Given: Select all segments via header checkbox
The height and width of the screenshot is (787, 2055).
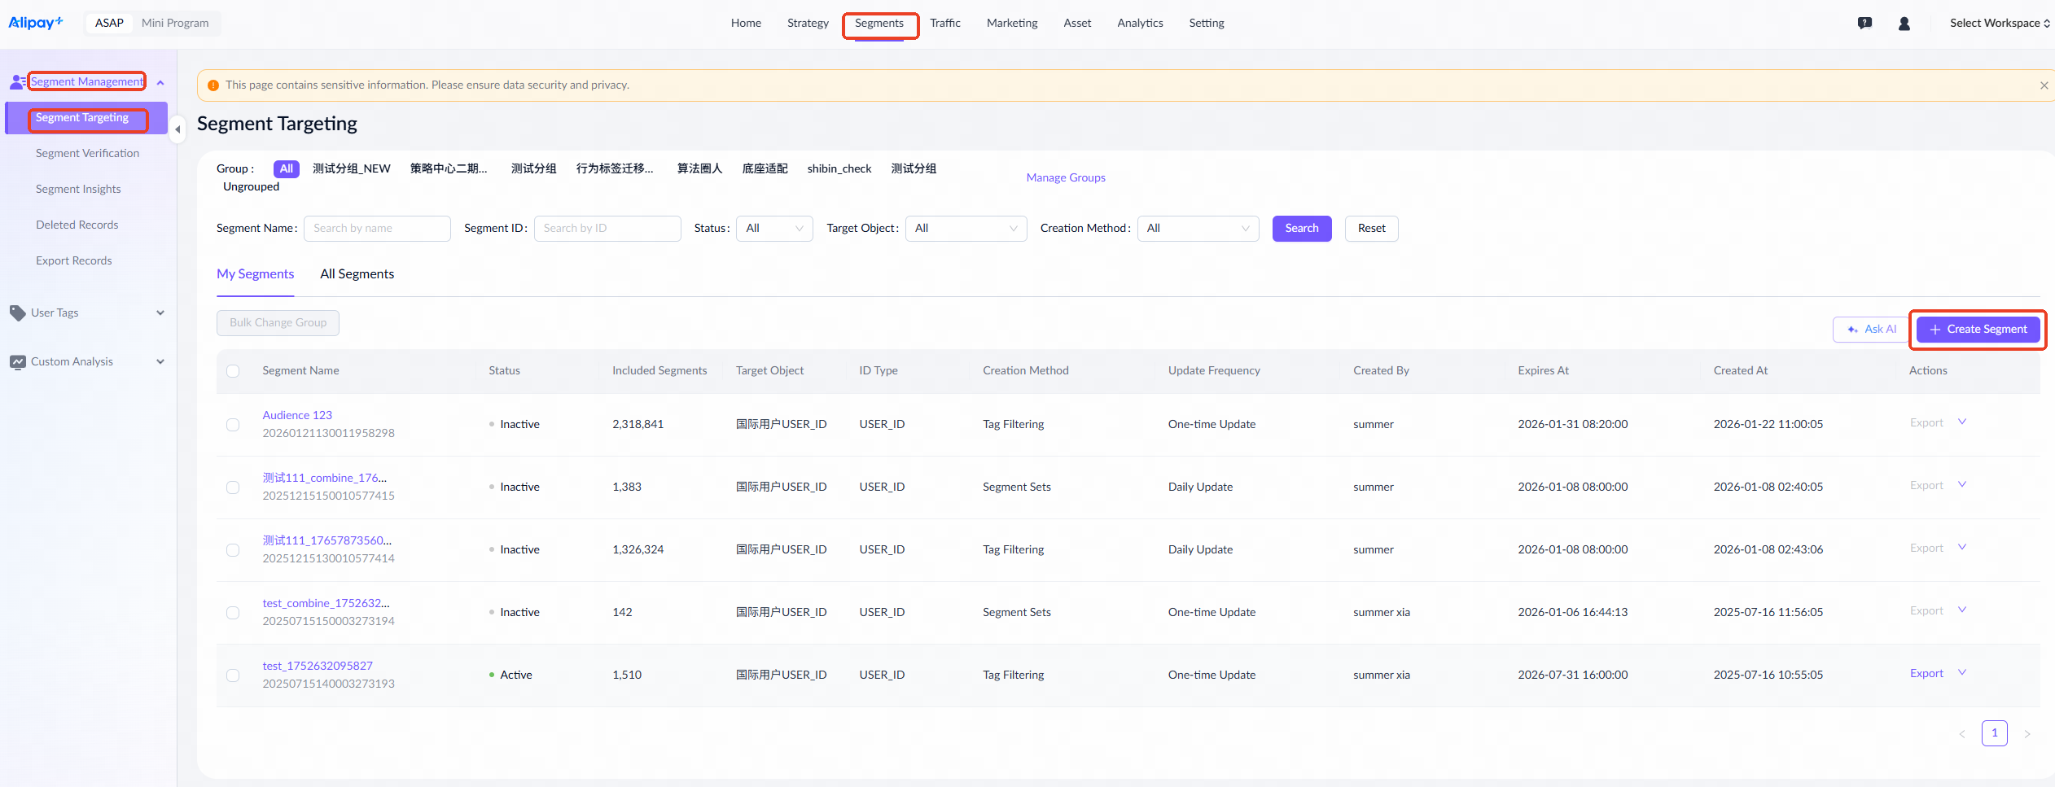Looking at the screenshot, I should [233, 371].
